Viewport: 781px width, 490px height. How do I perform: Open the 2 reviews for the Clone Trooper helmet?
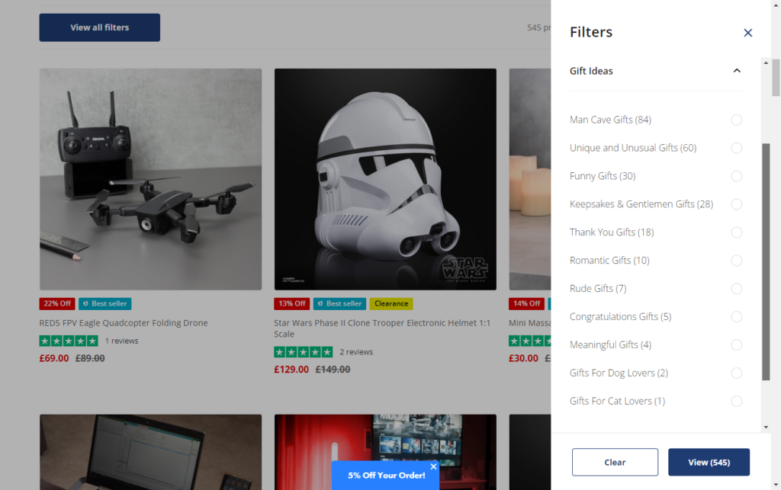click(x=356, y=352)
